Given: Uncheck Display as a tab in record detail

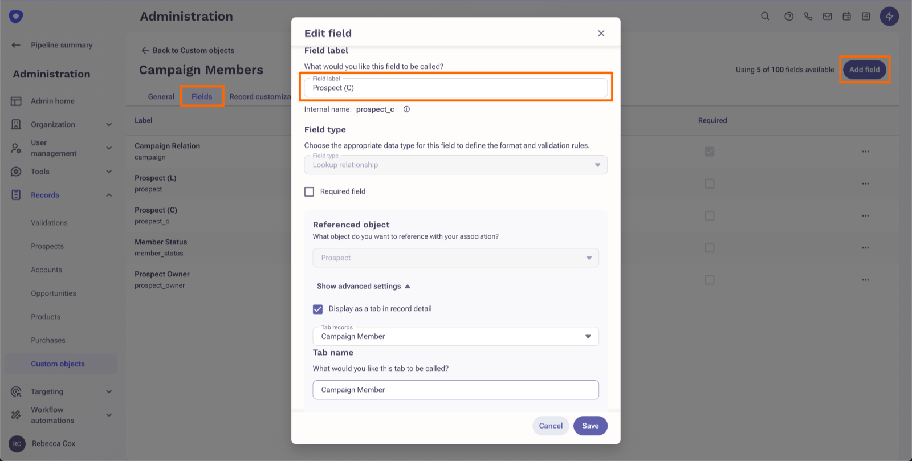Looking at the screenshot, I should (318, 309).
